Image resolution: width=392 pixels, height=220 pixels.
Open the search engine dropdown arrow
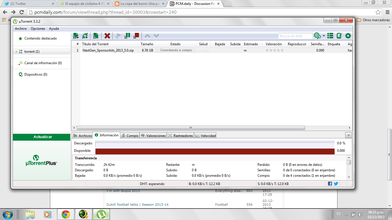pyautogui.click(x=324, y=36)
